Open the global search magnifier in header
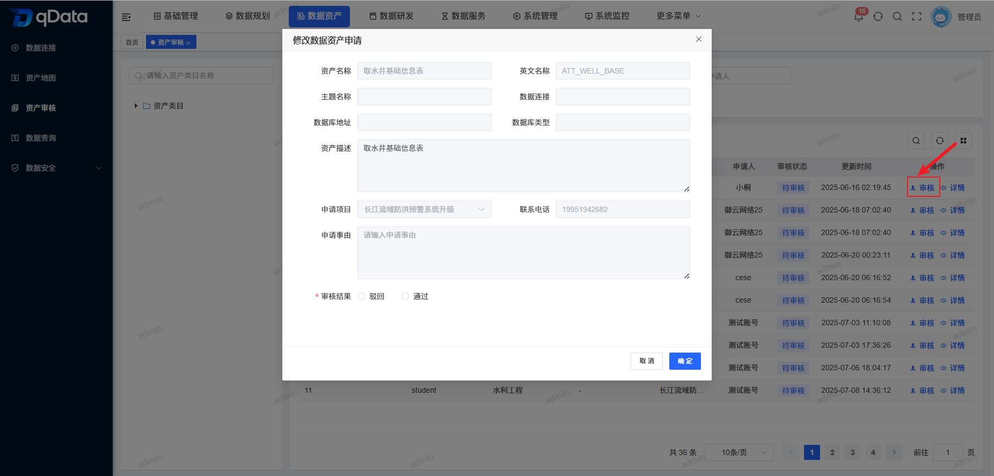Screen dimensions: 994x476 pos(897,17)
